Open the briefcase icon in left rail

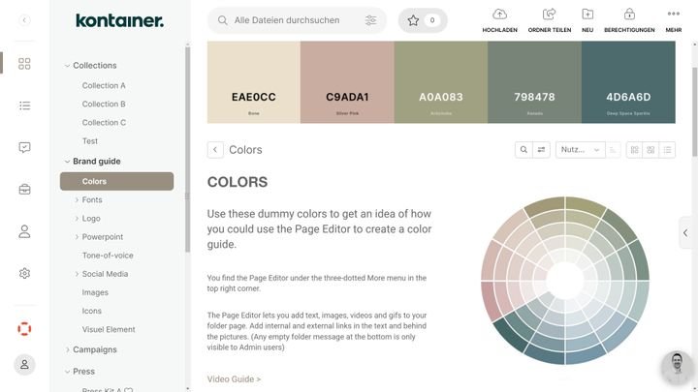(x=24, y=190)
